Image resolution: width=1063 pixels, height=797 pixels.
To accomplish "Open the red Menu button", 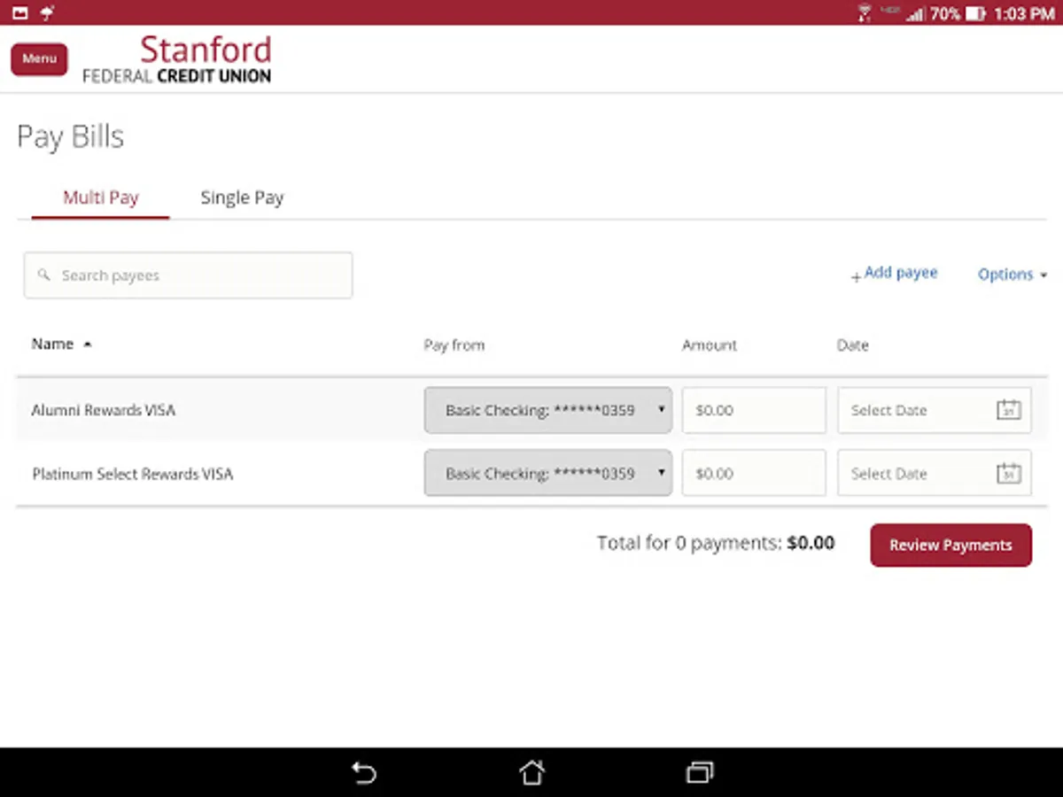I will coord(39,59).
